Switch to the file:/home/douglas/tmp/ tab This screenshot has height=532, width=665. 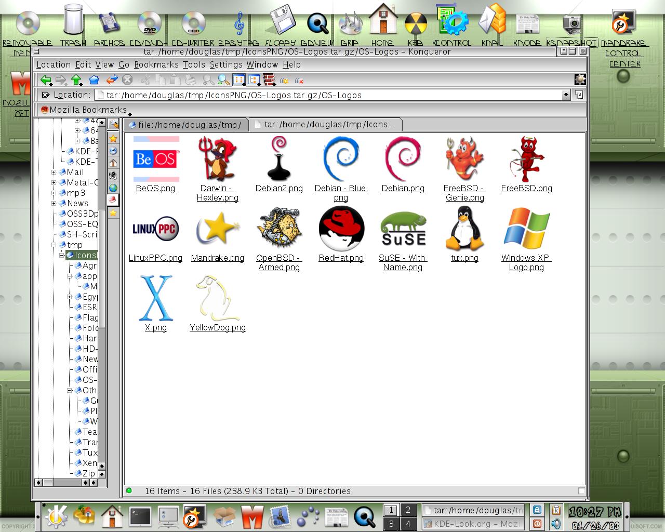(185, 125)
